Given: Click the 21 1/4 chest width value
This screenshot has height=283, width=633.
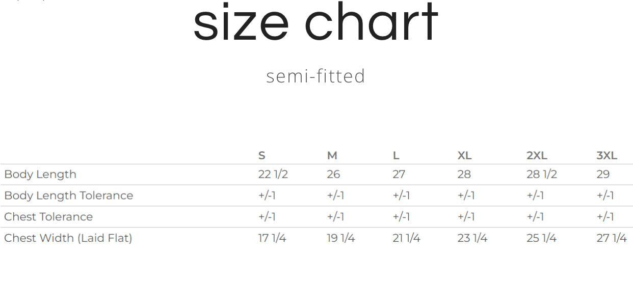Looking at the screenshot, I should 406,238.
